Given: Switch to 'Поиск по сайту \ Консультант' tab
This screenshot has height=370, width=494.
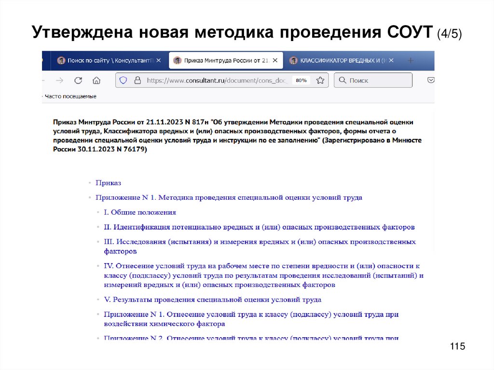Looking at the screenshot, I should [x=109, y=60].
